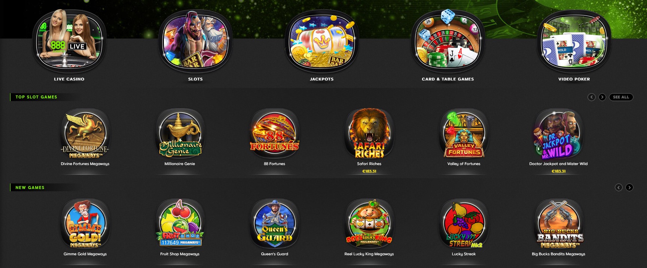This screenshot has height=268, width=647.
Task: Launch Doctor Jackpot and Mister Wild
Action: coord(558,134)
